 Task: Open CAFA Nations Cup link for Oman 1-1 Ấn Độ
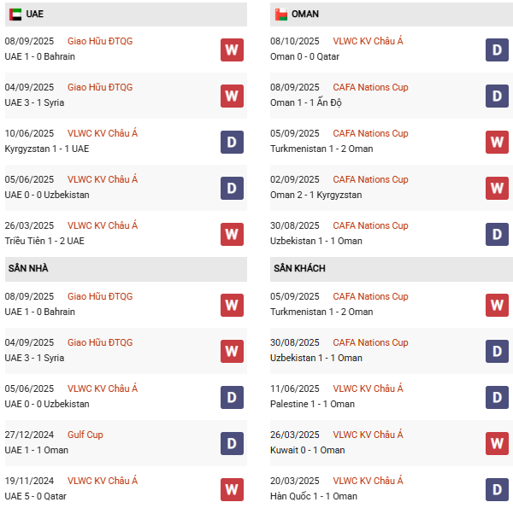click(370, 87)
